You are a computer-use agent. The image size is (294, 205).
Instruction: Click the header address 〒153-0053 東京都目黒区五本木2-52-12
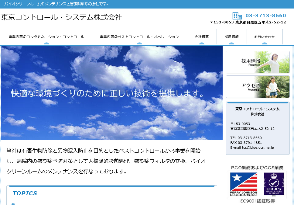(x=248, y=22)
